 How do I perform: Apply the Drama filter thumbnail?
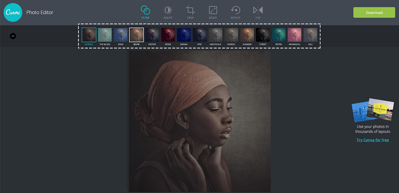184,35
